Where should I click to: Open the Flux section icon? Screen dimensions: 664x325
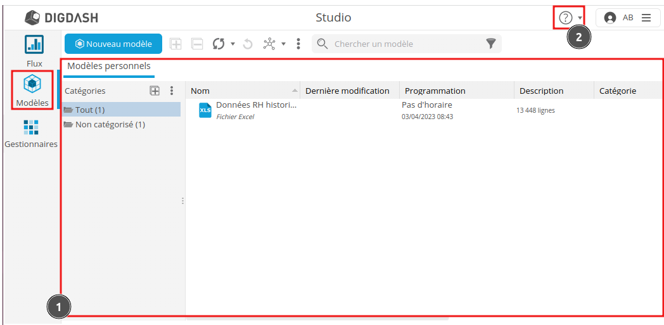pos(34,44)
